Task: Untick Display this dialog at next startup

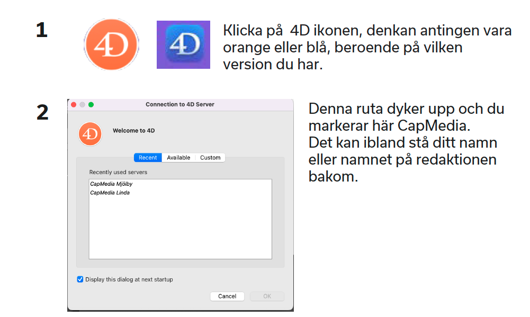Action: click(80, 279)
